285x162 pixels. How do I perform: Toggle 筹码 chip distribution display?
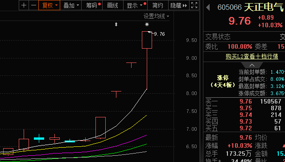pos(92,5)
